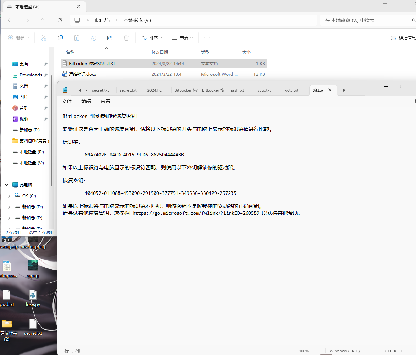This screenshot has height=355, width=416.
Task: Select the BitLocker 恢复密钥.TXT file
Action: tap(164, 63)
